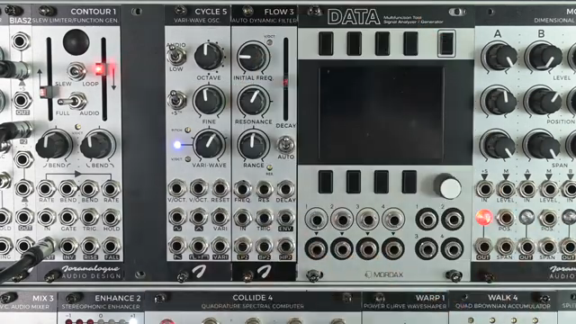Click the HP2 output jack on Flow 3
Screen dimensions: 576x324
pyautogui.click(x=285, y=246)
